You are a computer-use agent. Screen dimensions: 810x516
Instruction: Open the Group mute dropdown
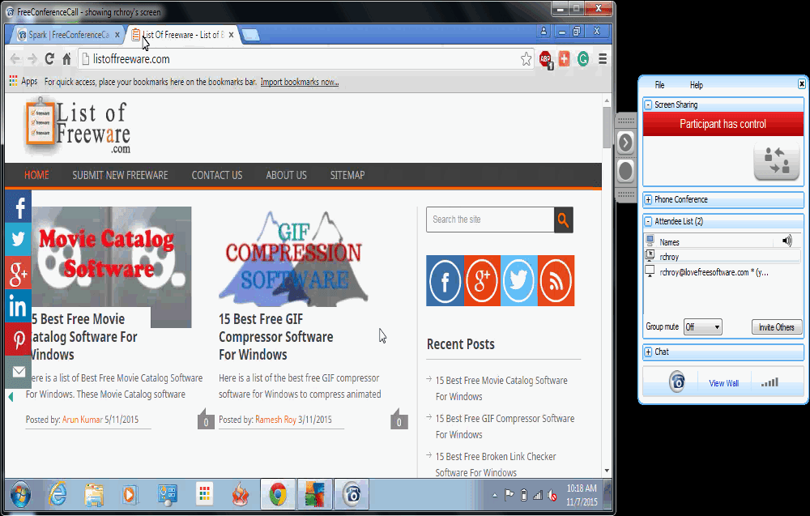pos(701,326)
